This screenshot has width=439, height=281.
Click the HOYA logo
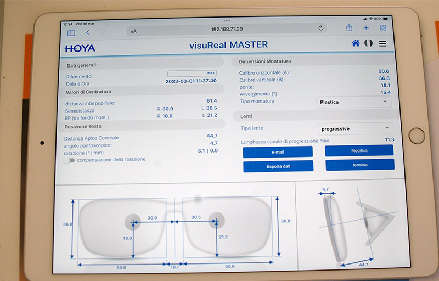coord(80,48)
